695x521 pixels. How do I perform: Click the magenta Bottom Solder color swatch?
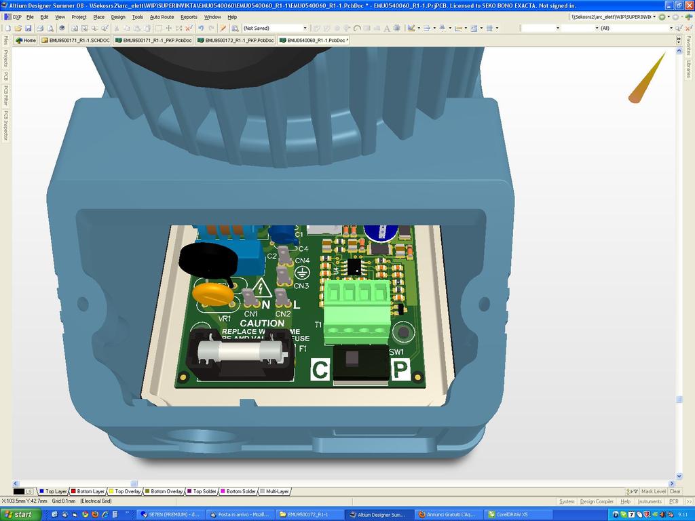click(x=223, y=491)
